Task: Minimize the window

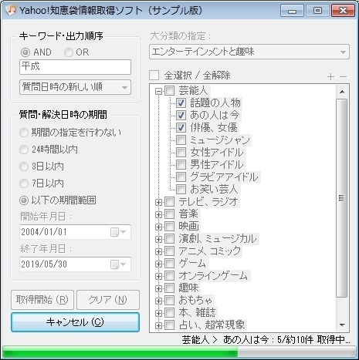Action: pos(292,11)
